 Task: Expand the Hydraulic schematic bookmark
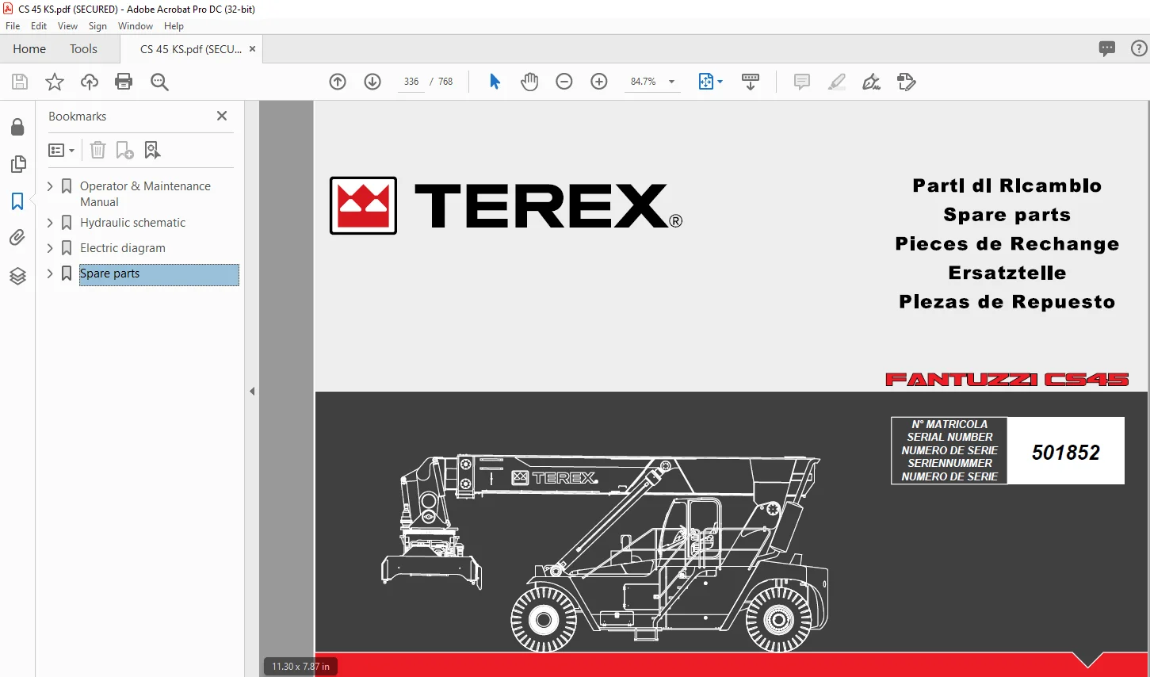click(50, 223)
